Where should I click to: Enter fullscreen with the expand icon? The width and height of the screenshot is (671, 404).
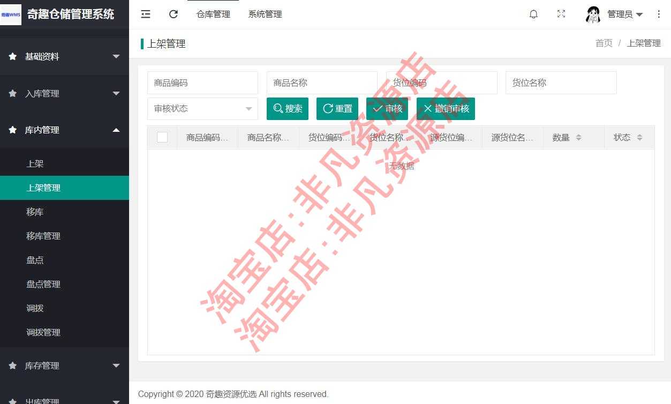[x=561, y=14]
